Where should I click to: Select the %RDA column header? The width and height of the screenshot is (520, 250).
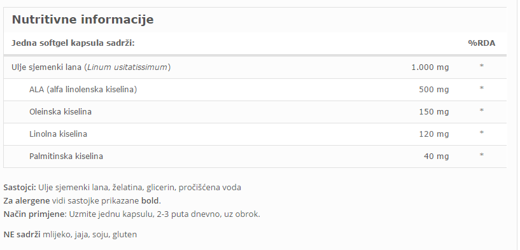coord(482,43)
